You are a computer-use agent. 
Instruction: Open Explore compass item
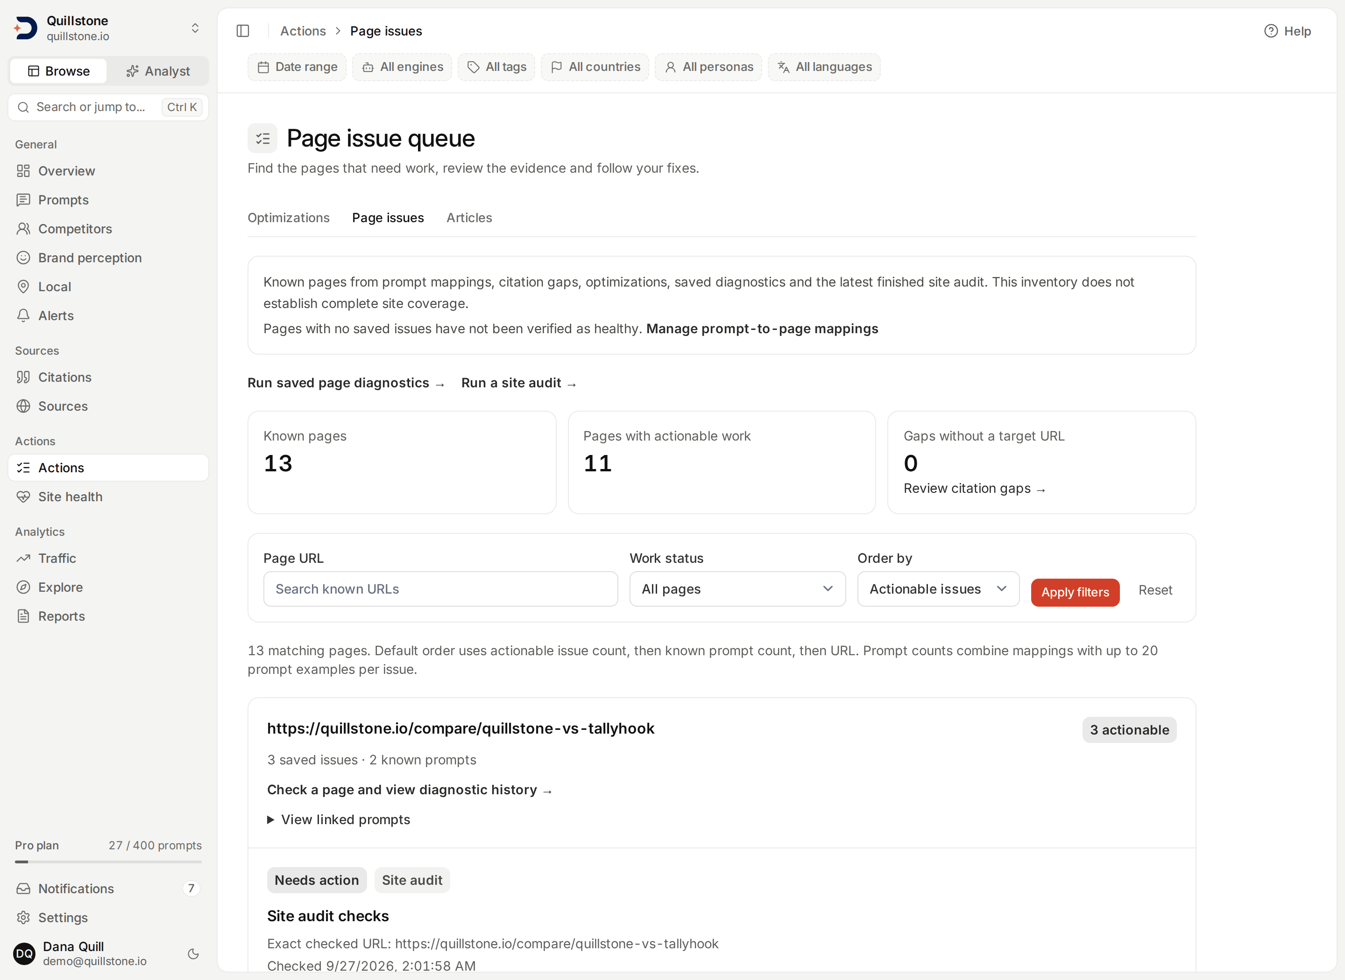click(x=108, y=587)
